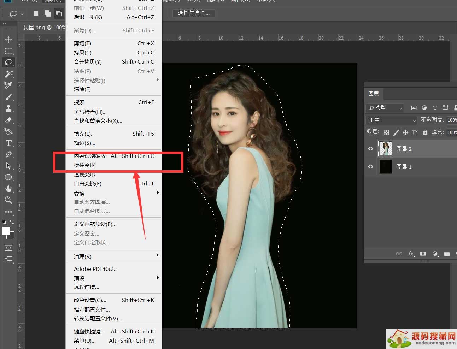Select the Clone Stamp tool
This screenshot has height=349, width=457.
(8, 108)
